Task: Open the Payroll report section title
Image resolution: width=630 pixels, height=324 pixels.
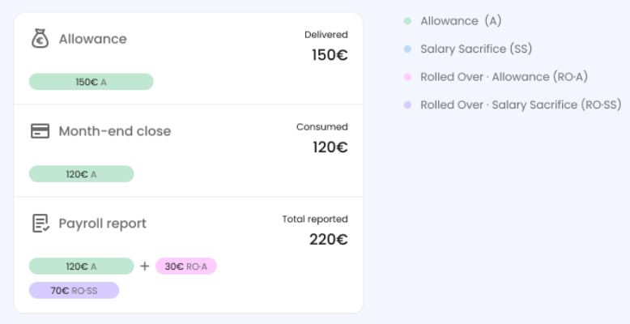Action: tap(102, 224)
